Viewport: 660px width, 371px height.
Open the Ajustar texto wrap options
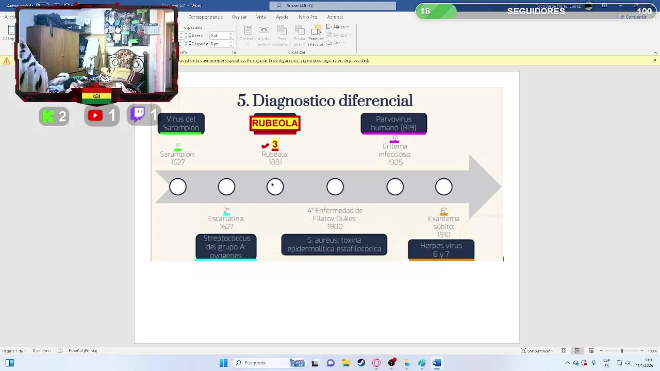pos(263,35)
